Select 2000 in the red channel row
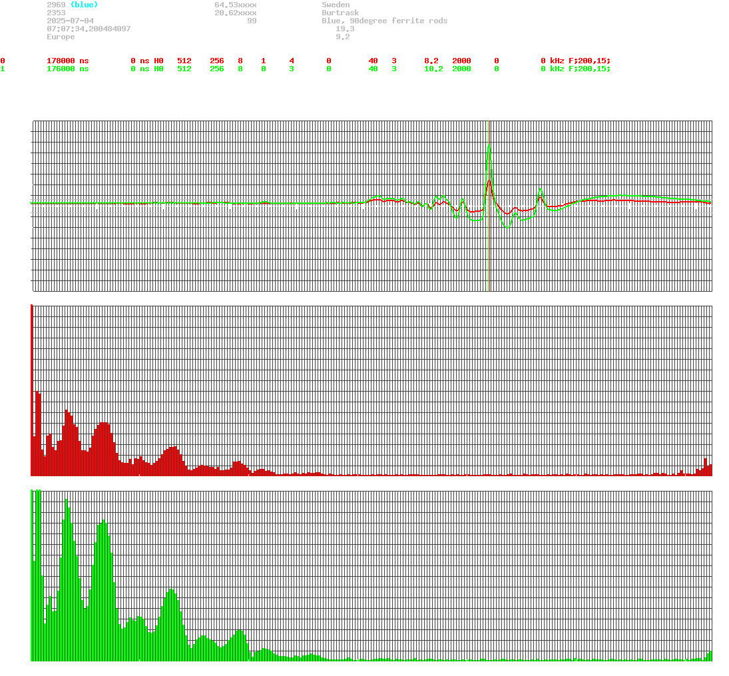 click(461, 61)
